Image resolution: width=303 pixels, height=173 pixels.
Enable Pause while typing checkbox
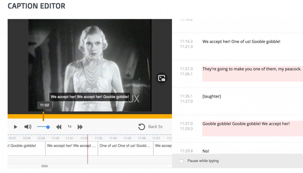click(x=181, y=161)
